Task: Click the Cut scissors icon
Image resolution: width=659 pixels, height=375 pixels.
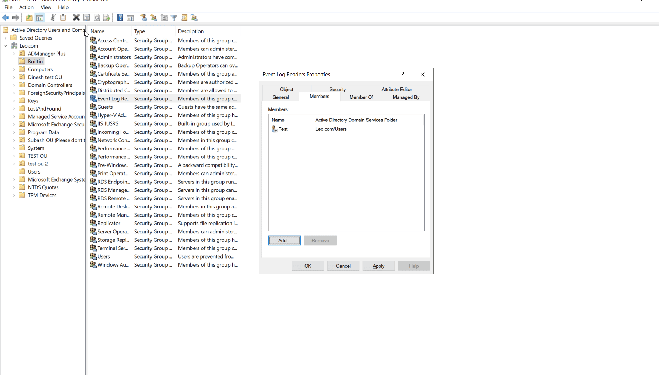Action: pos(53,17)
